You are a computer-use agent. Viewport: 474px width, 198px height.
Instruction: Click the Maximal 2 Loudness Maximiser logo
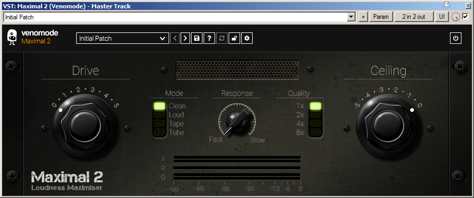[x=67, y=181]
